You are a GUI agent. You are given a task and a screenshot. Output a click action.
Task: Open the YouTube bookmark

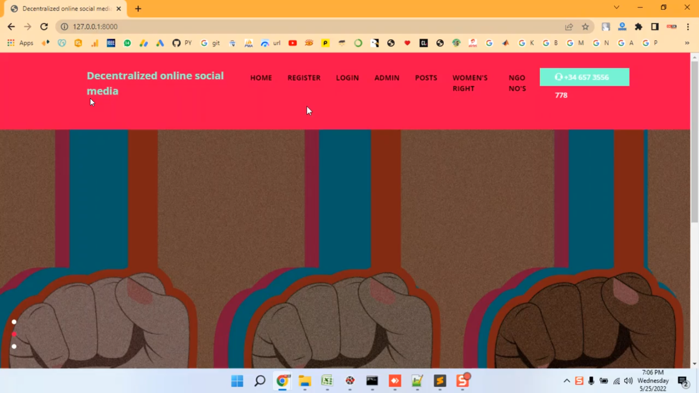click(293, 43)
